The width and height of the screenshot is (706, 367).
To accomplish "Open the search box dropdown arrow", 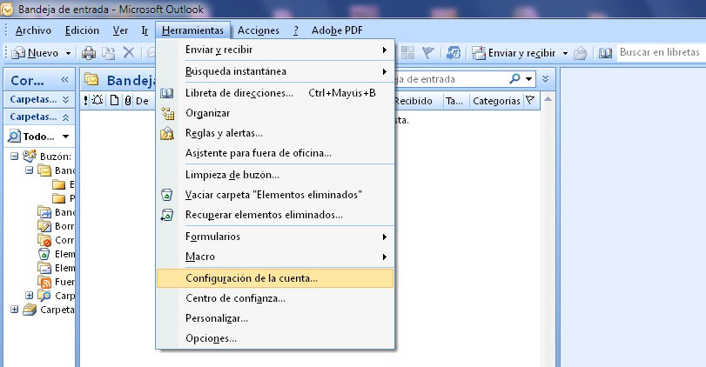I will coord(529,79).
